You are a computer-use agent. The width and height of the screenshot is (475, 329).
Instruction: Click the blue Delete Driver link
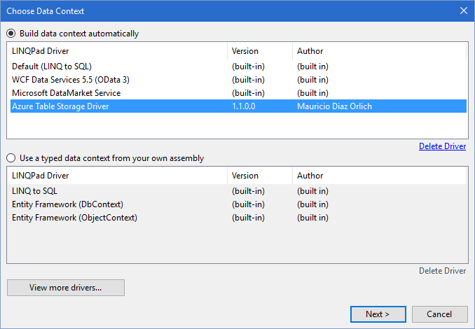pos(442,146)
